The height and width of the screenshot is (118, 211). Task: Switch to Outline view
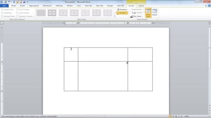[x=179, y=116]
